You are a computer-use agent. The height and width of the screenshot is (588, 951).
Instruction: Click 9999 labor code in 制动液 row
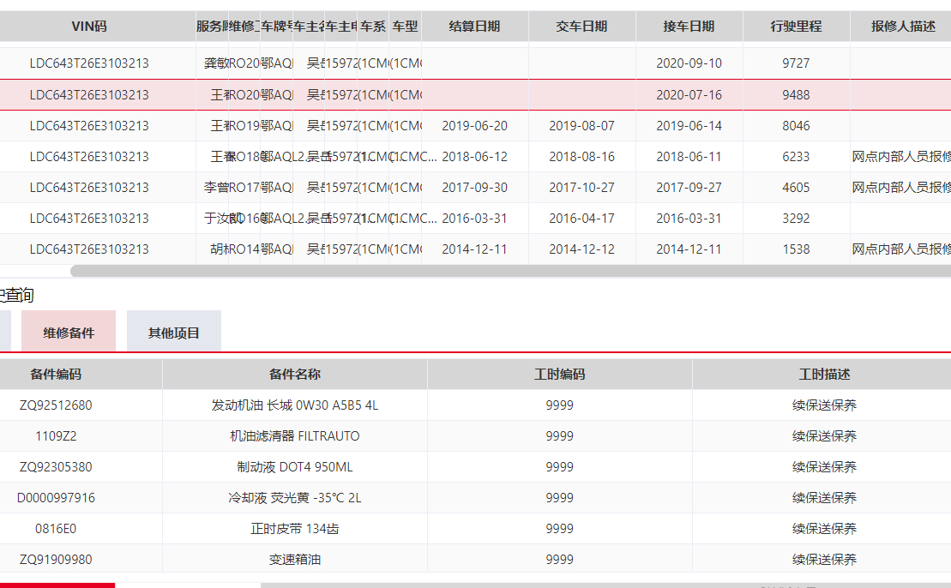point(559,467)
